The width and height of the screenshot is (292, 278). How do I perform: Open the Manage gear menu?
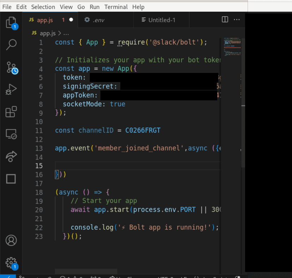pos(11,262)
